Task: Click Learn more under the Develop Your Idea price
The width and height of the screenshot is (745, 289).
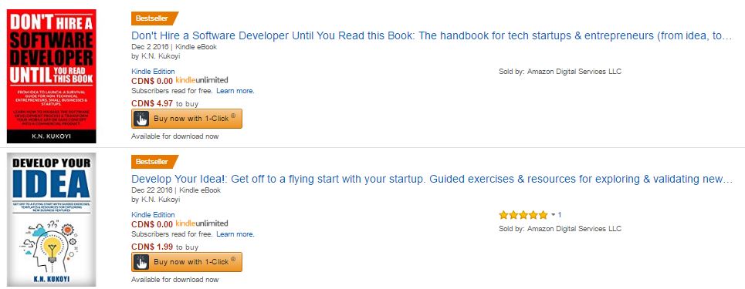Action: (x=235, y=234)
